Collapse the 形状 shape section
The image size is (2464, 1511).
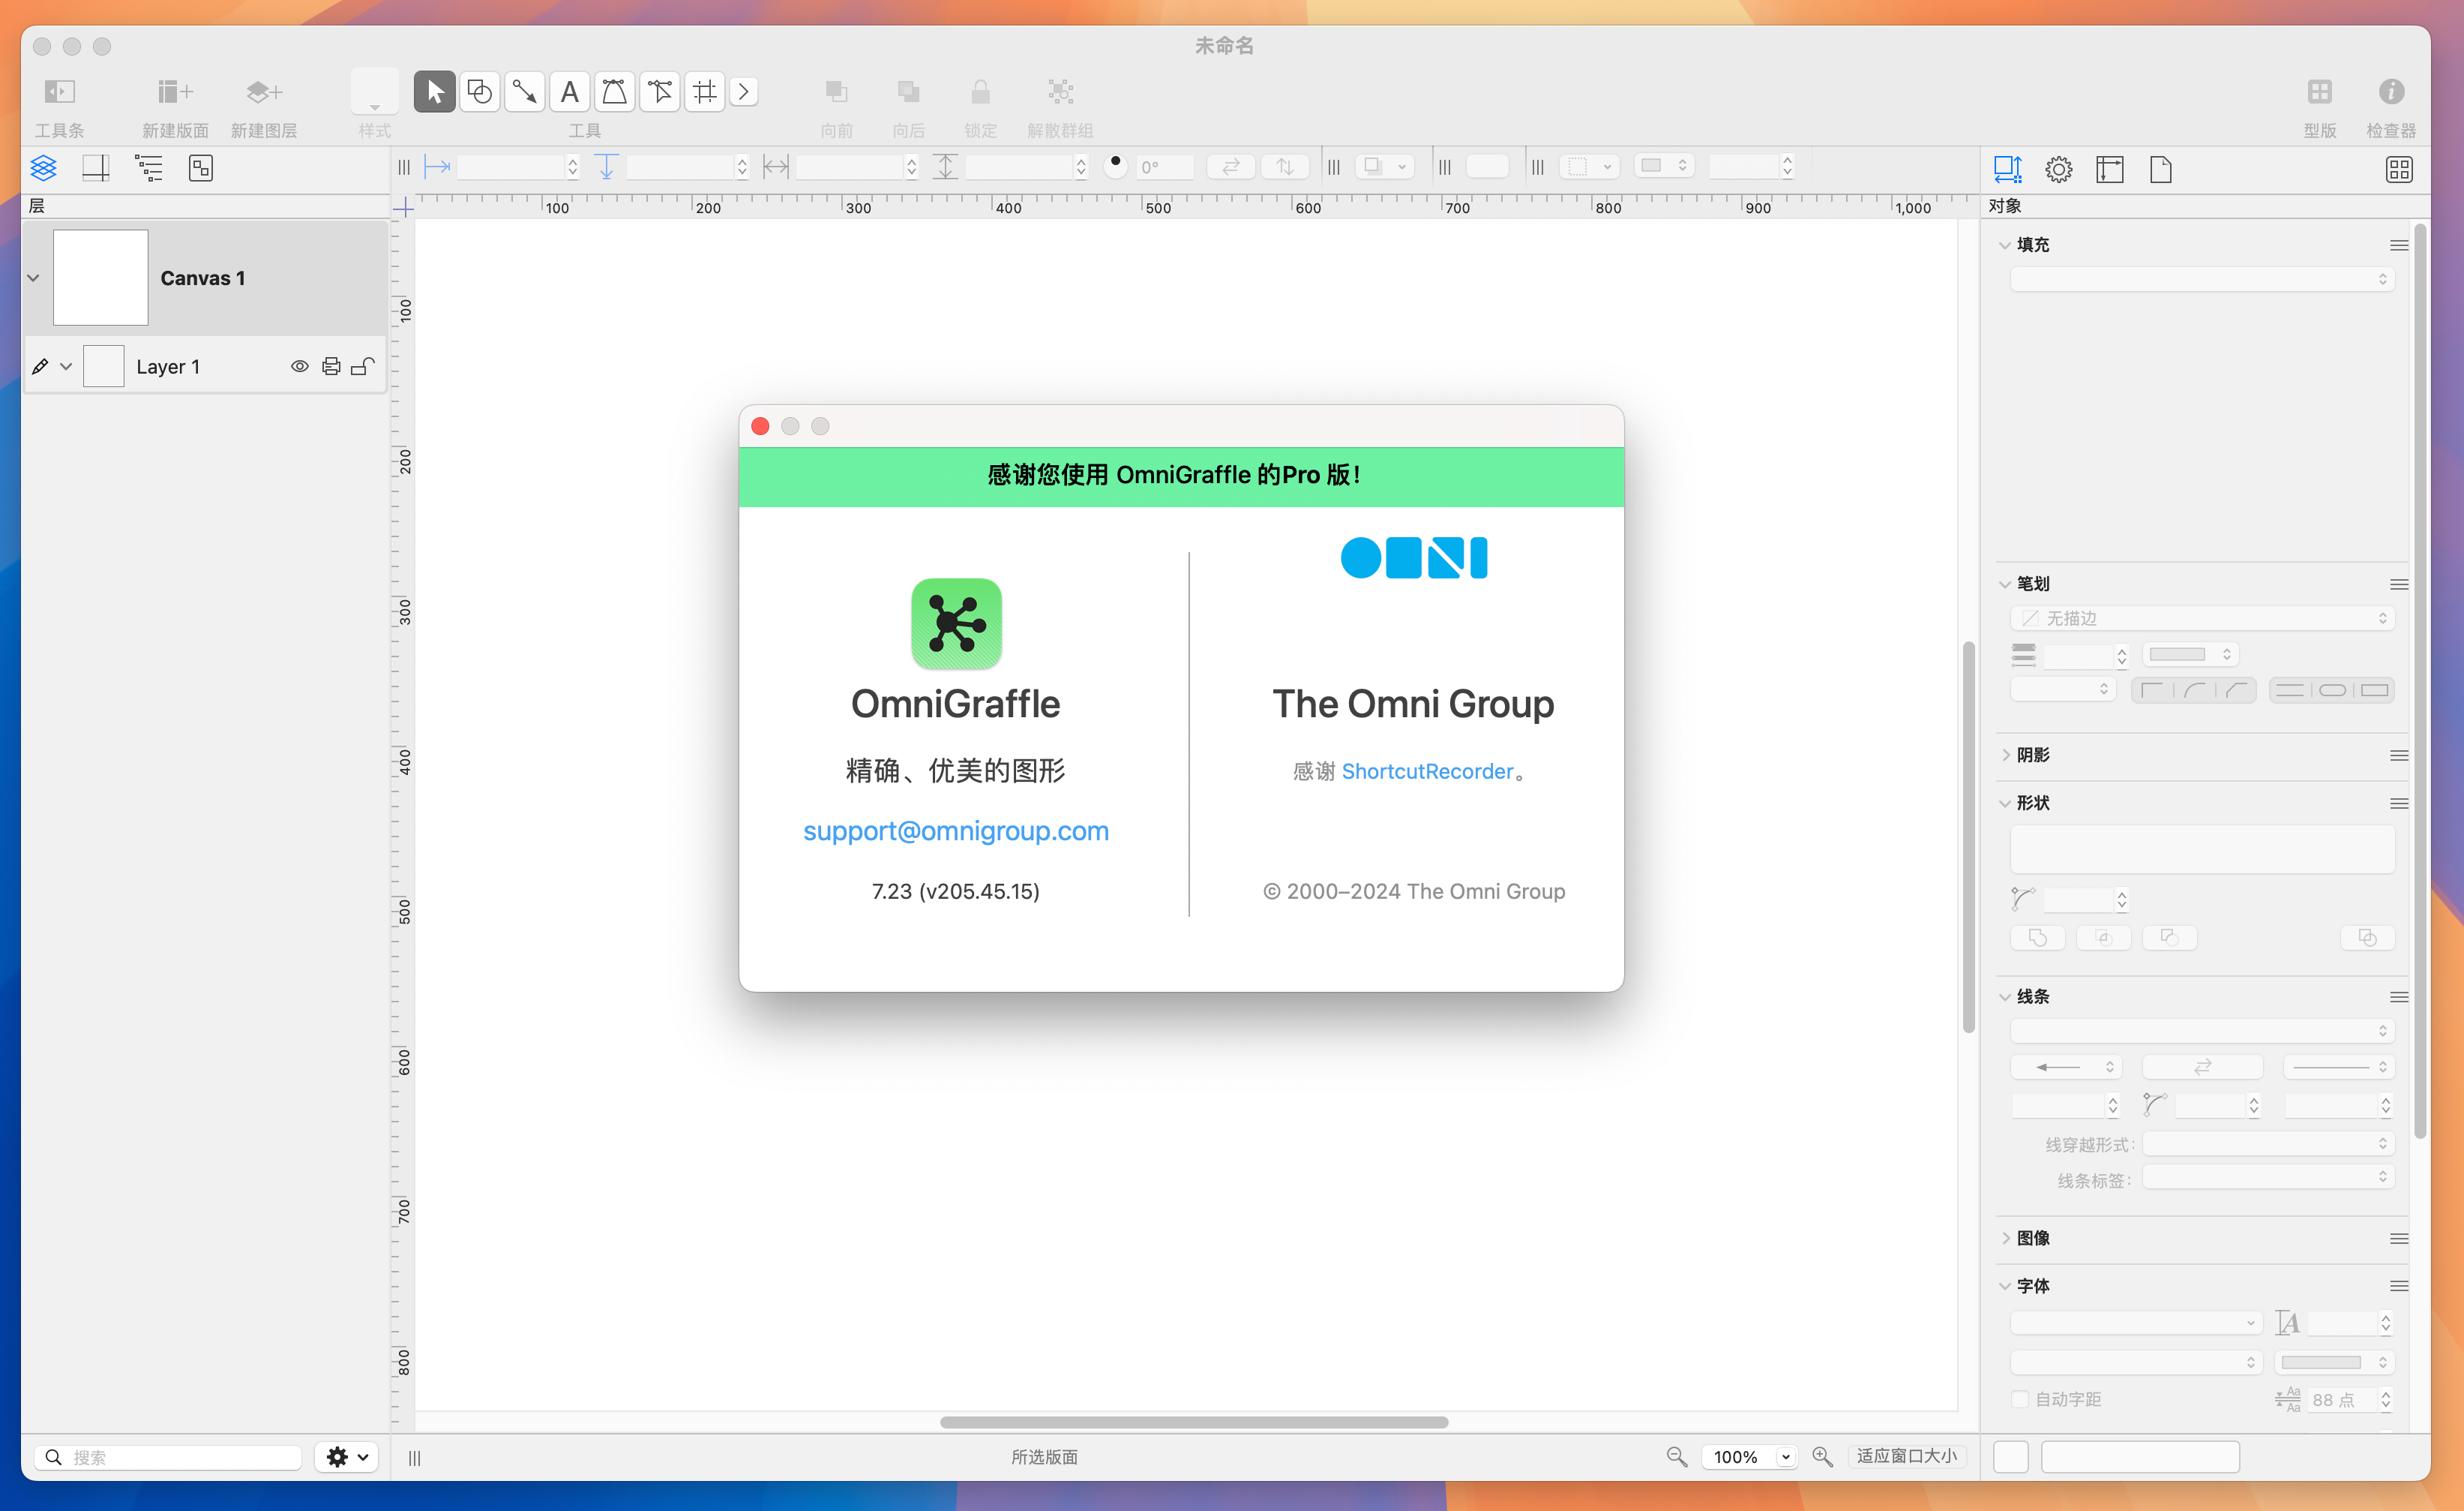click(x=2005, y=804)
